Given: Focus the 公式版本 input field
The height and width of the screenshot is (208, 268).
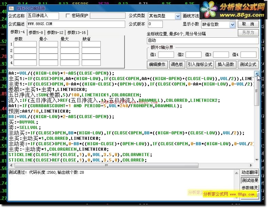Looking at the screenshot, I should [x=155, y=24].
